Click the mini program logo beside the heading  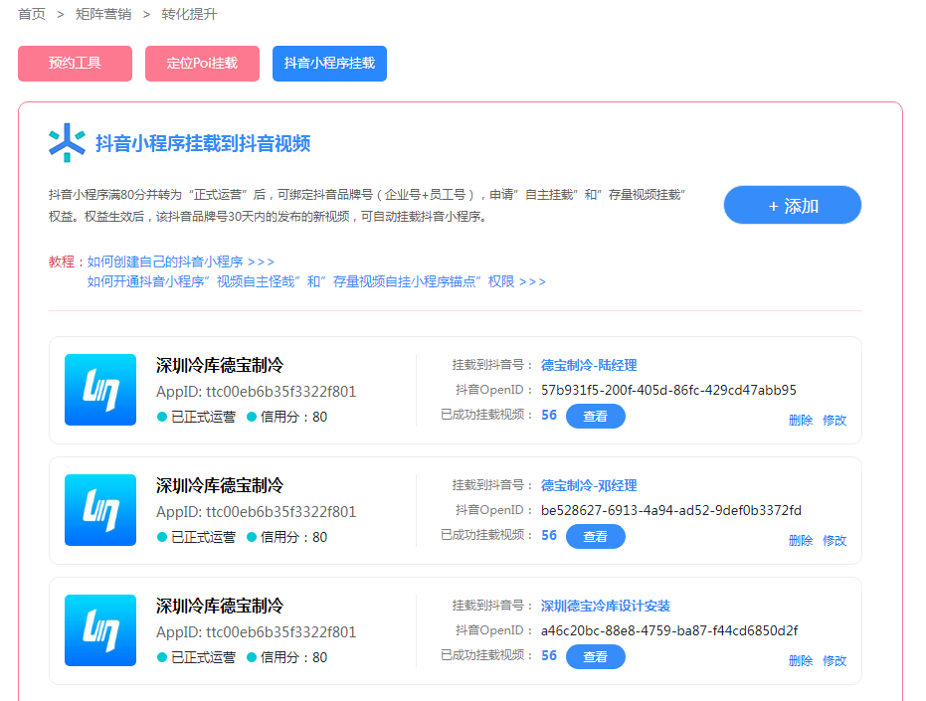[x=67, y=142]
